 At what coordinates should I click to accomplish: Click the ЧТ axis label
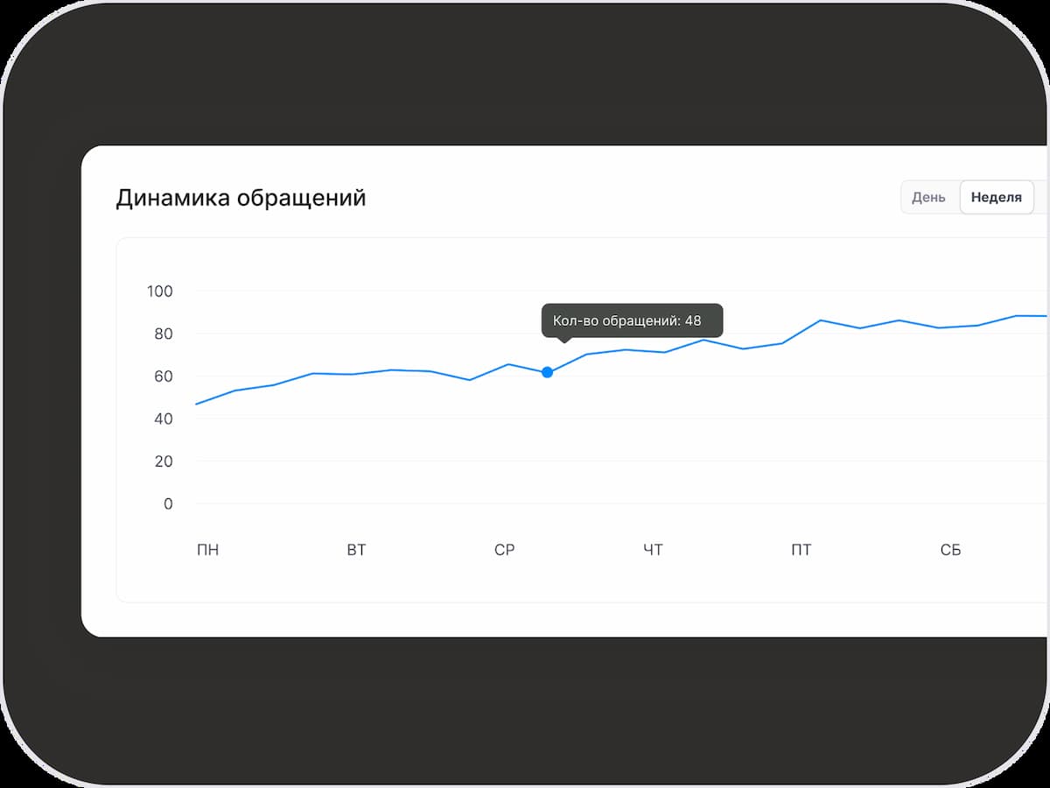click(654, 549)
